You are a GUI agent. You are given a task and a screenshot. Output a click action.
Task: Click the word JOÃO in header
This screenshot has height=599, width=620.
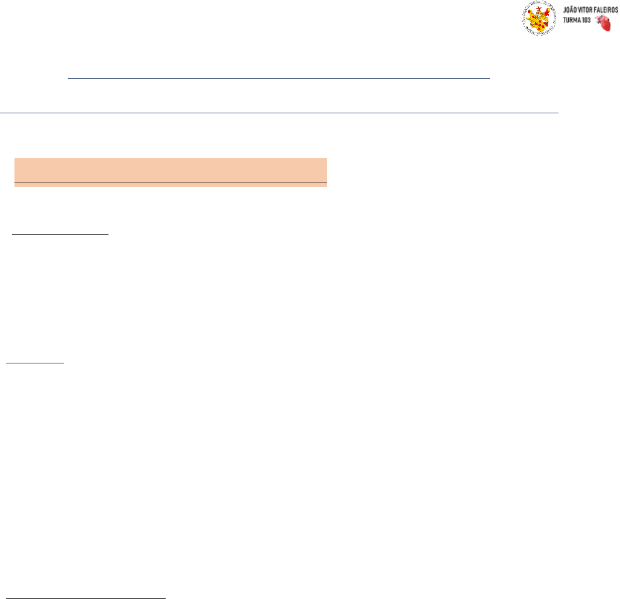click(568, 10)
